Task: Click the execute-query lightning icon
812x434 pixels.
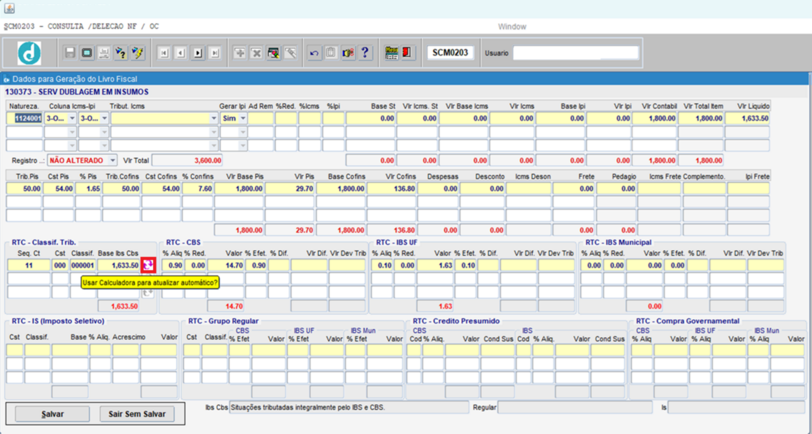Action: pos(138,53)
